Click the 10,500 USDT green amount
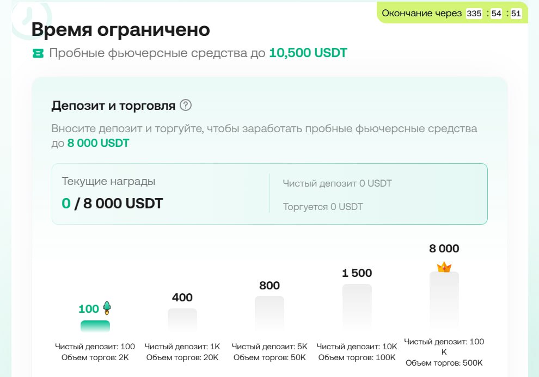539x377 pixels. click(308, 53)
